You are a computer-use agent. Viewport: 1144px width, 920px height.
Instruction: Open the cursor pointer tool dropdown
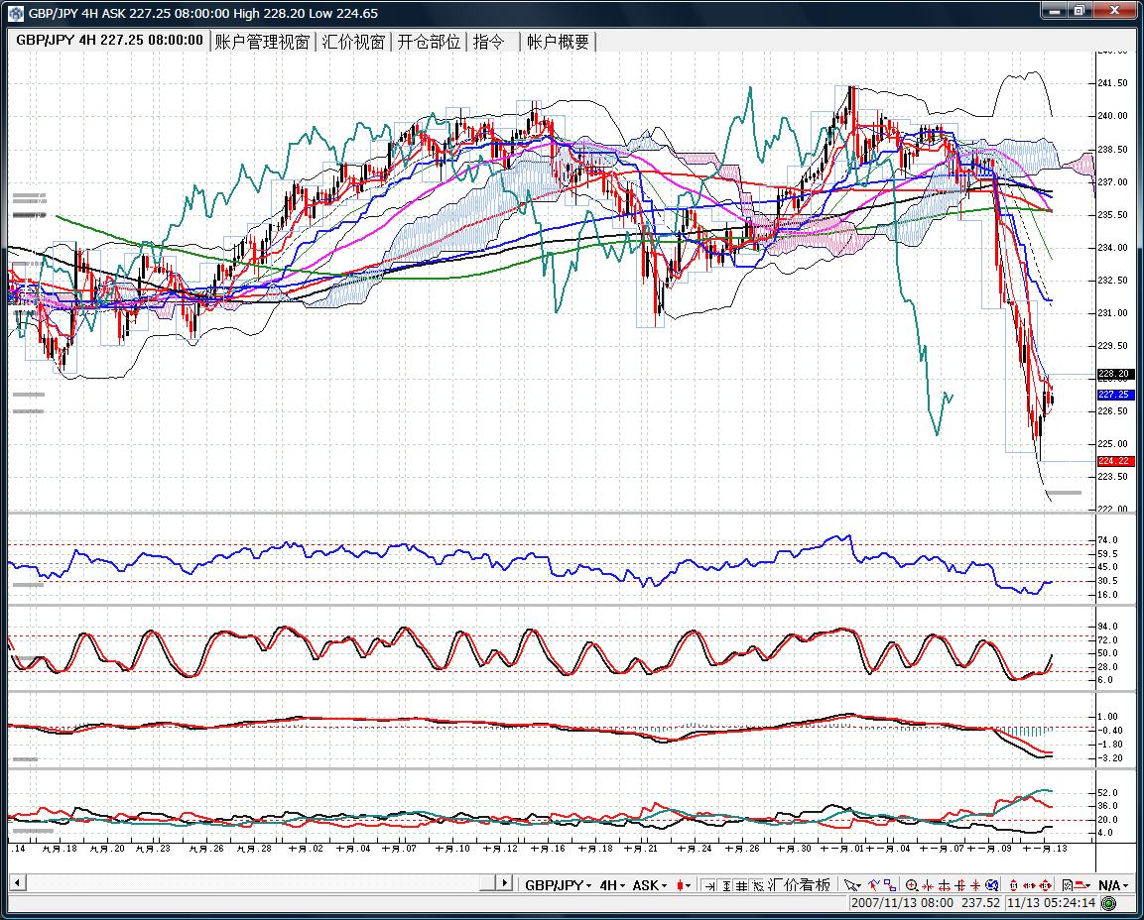852,885
